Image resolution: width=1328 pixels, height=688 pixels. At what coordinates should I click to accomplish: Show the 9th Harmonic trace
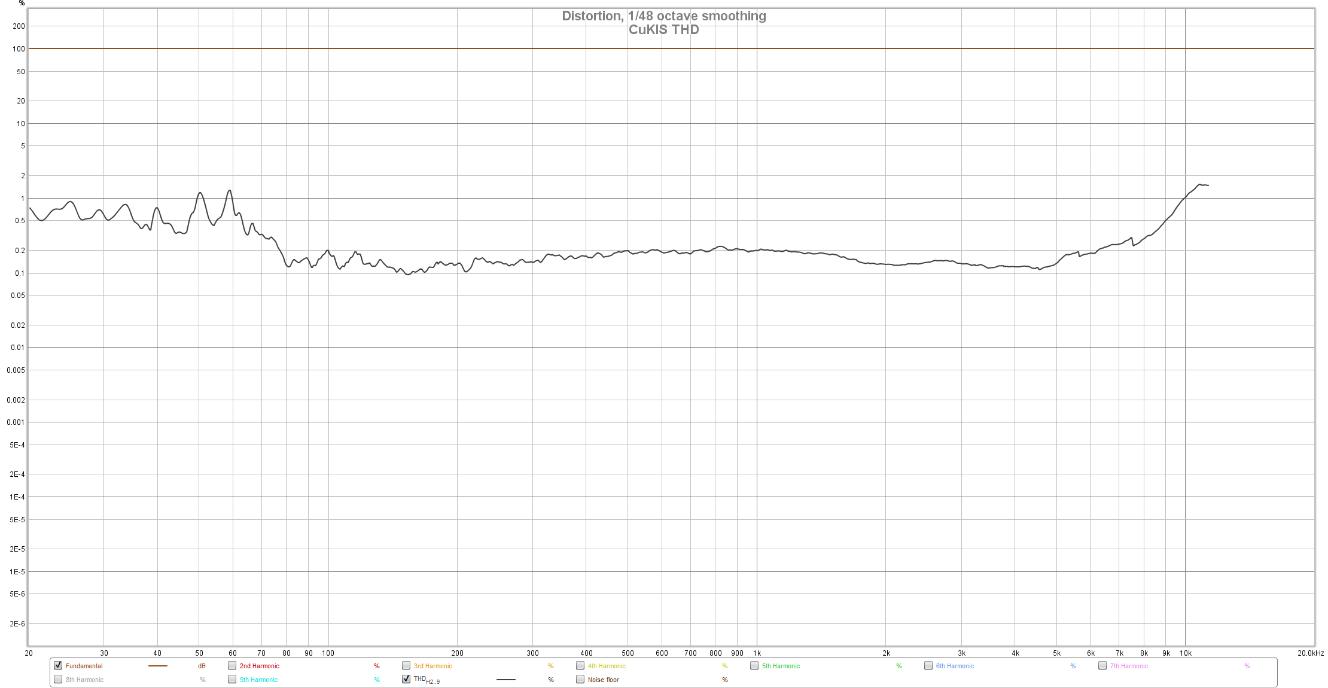coord(232,679)
